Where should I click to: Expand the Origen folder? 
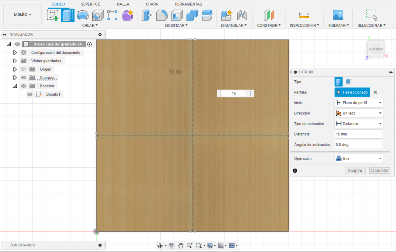15,69
